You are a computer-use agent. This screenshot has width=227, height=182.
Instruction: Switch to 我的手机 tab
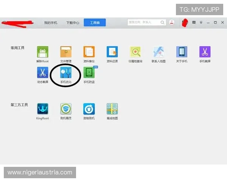coord(51,23)
